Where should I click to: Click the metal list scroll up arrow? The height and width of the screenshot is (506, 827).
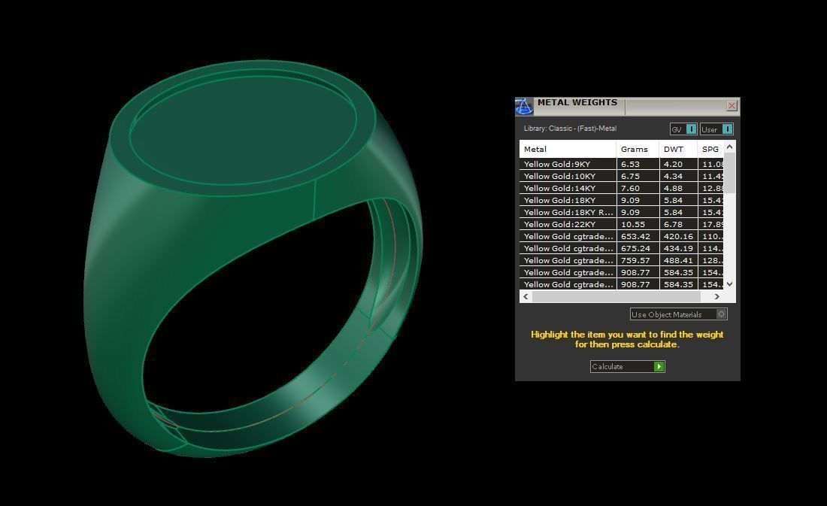click(x=729, y=147)
